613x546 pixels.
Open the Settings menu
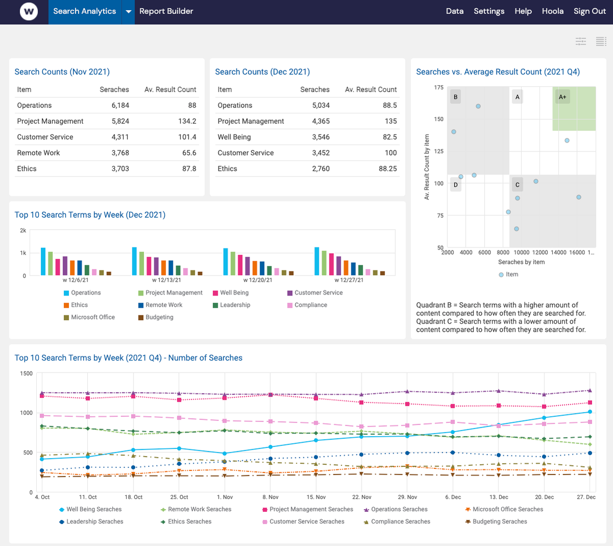(x=489, y=11)
